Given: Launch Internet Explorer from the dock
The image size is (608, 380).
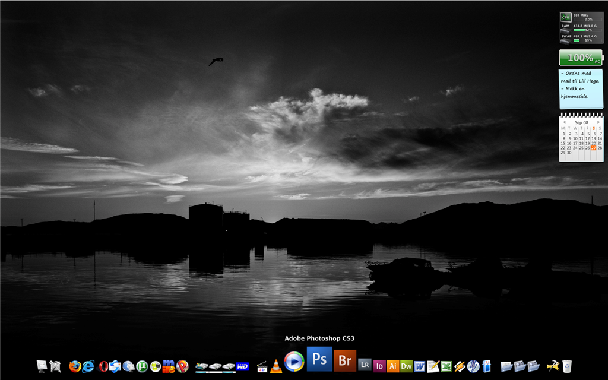Looking at the screenshot, I should (88, 366).
